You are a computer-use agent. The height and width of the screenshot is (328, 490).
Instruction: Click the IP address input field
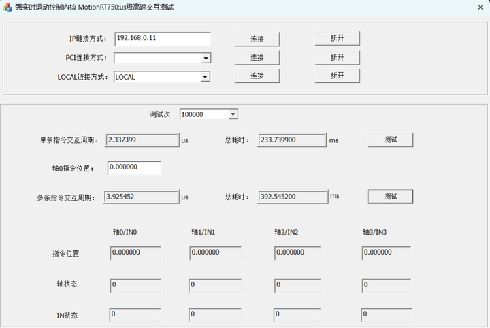[x=162, y=38]
